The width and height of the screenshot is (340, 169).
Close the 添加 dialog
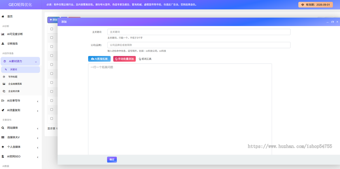pyautogui.click(x=337, y=22)
